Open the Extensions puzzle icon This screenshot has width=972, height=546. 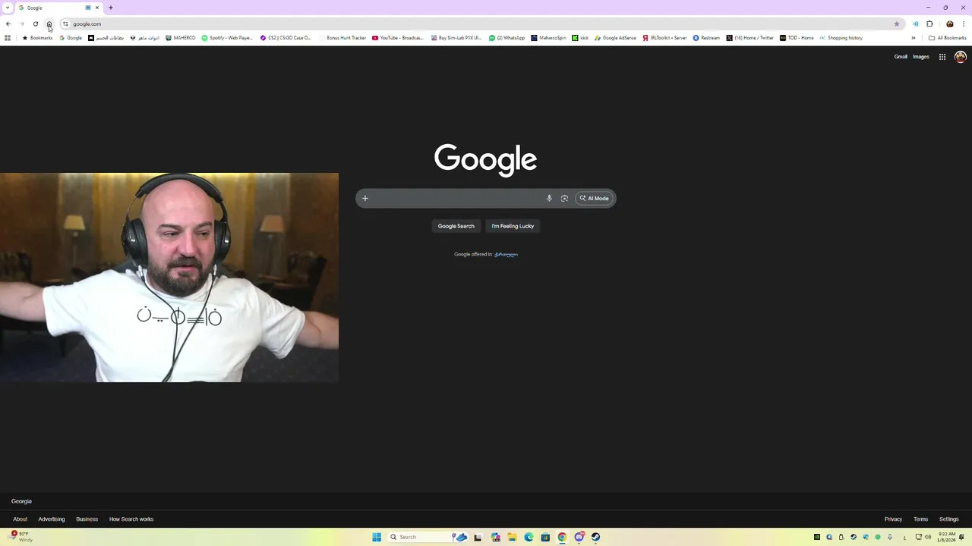[929, 24]
